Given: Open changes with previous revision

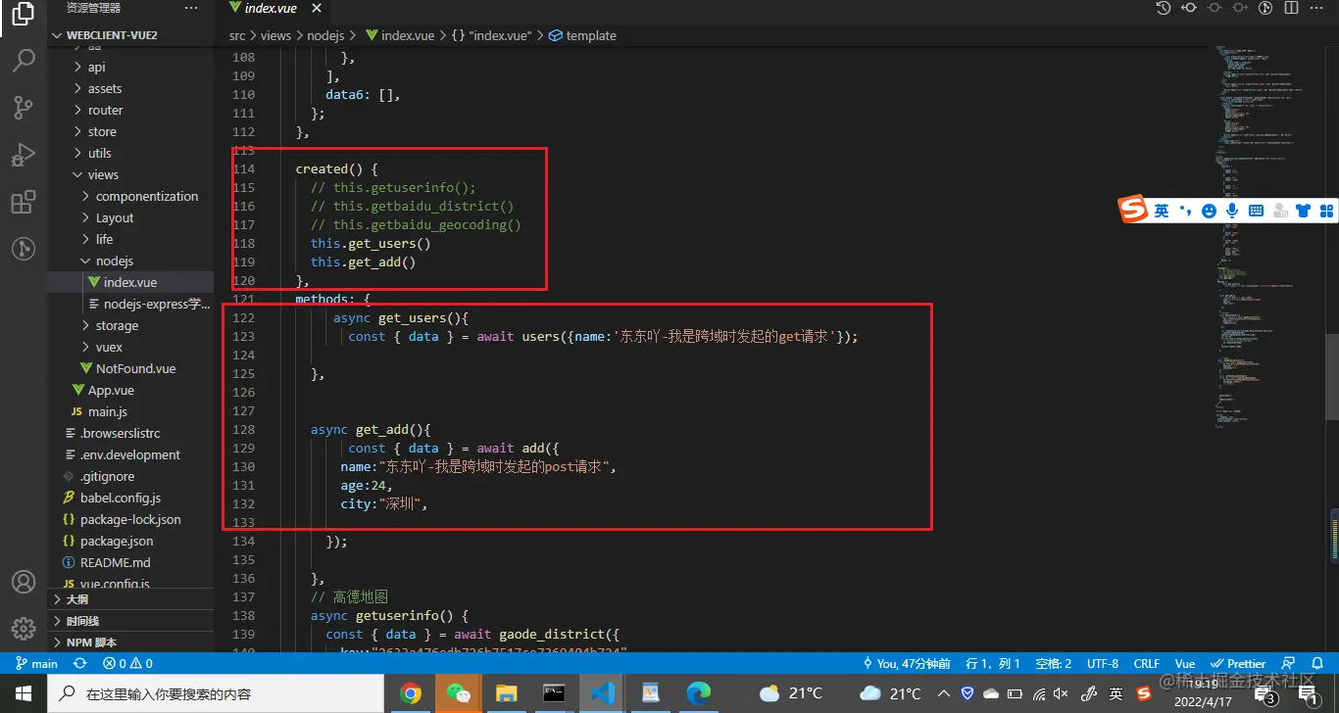Looking at the screenshot, I should pyautogui.click(x=1189, y=8).
